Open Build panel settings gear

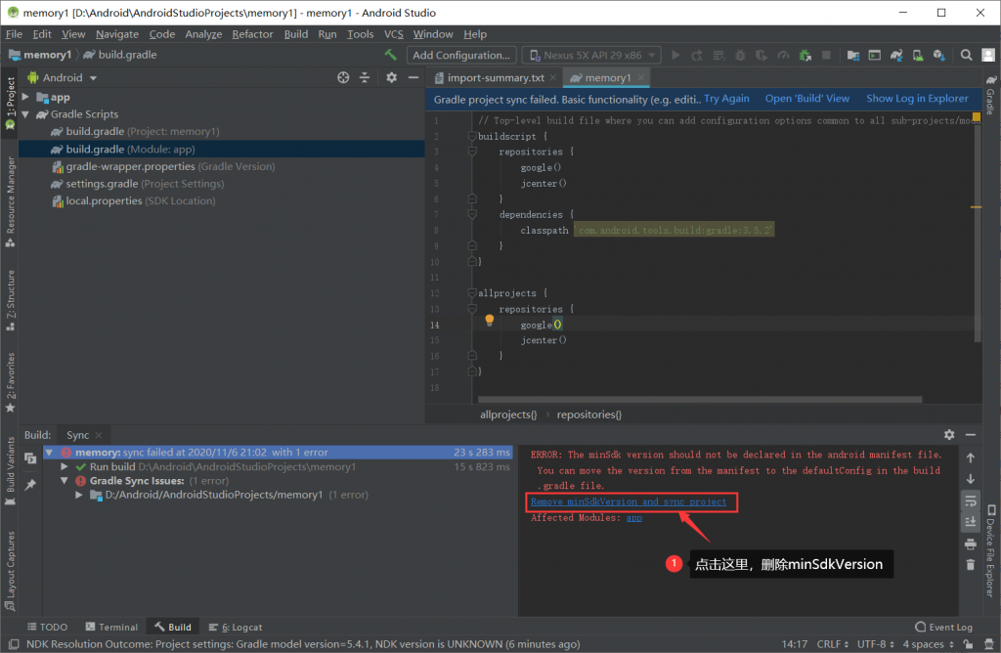[x=949, y=435]
